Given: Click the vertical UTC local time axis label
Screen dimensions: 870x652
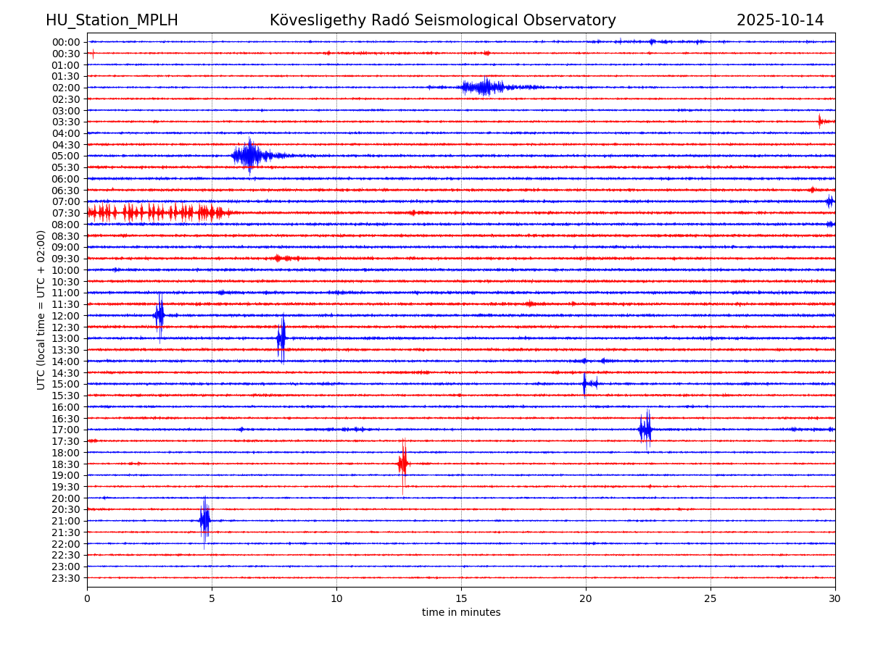Looking at the screenshot, I should (41, 309).
